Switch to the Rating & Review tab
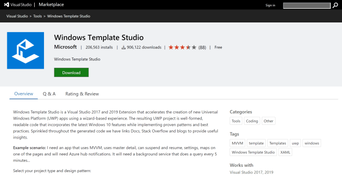Image resolution: width=342 pixels, height=176 pixels. click(82, 94)
